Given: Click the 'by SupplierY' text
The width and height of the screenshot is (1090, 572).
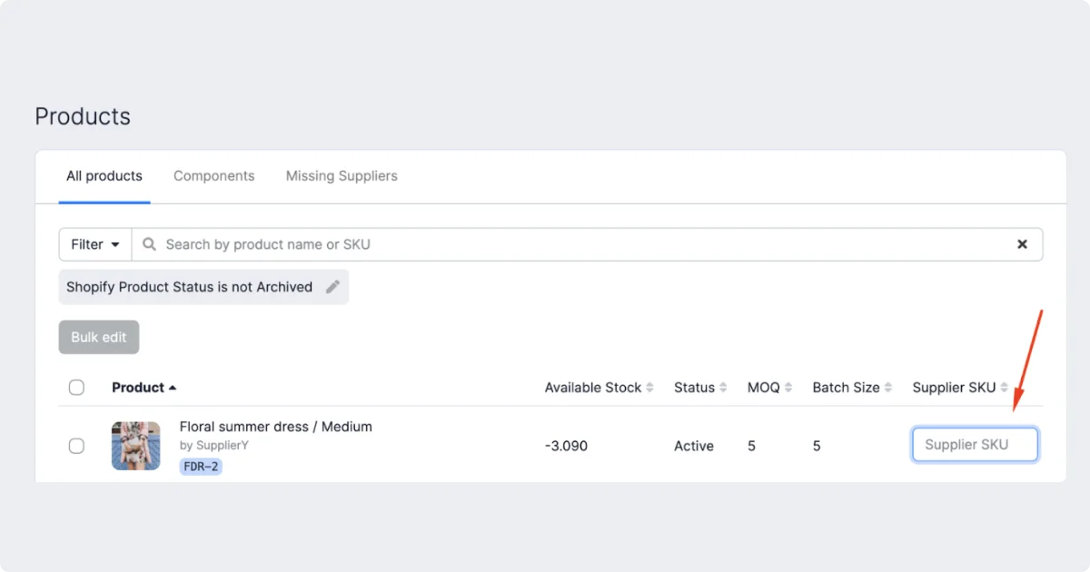Looking at the screenshot, I should 214,446.
